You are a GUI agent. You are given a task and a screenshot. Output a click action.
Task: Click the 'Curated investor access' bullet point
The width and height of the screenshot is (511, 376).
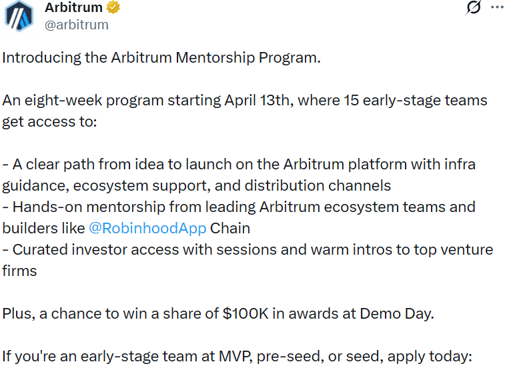coord(247,249)
